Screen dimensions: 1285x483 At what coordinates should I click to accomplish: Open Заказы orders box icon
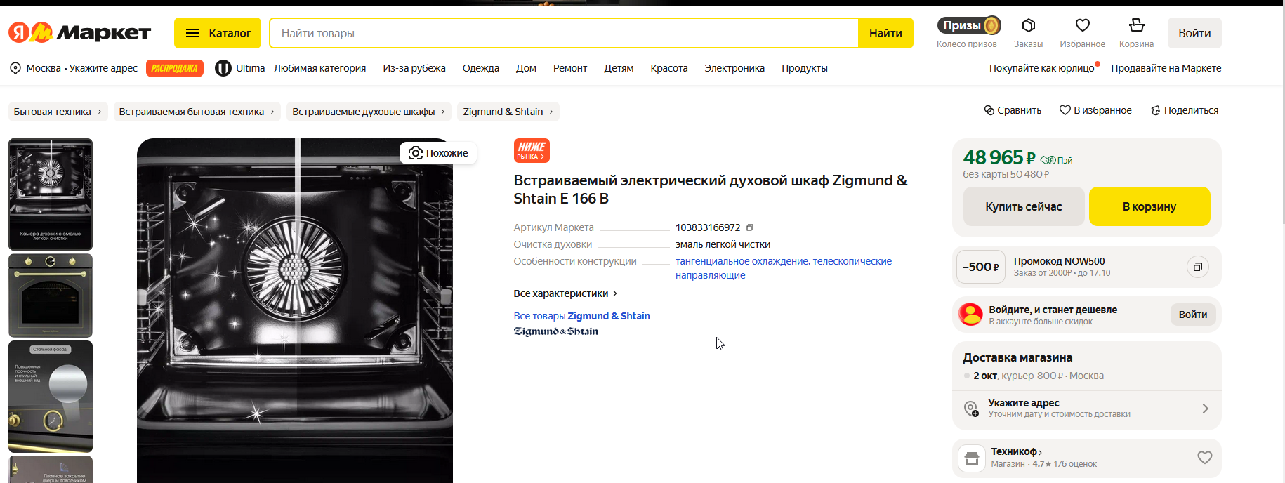[1028, 26]
